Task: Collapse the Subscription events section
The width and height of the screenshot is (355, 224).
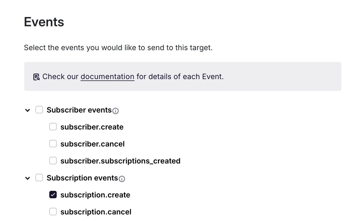Action: pos(28,178)
